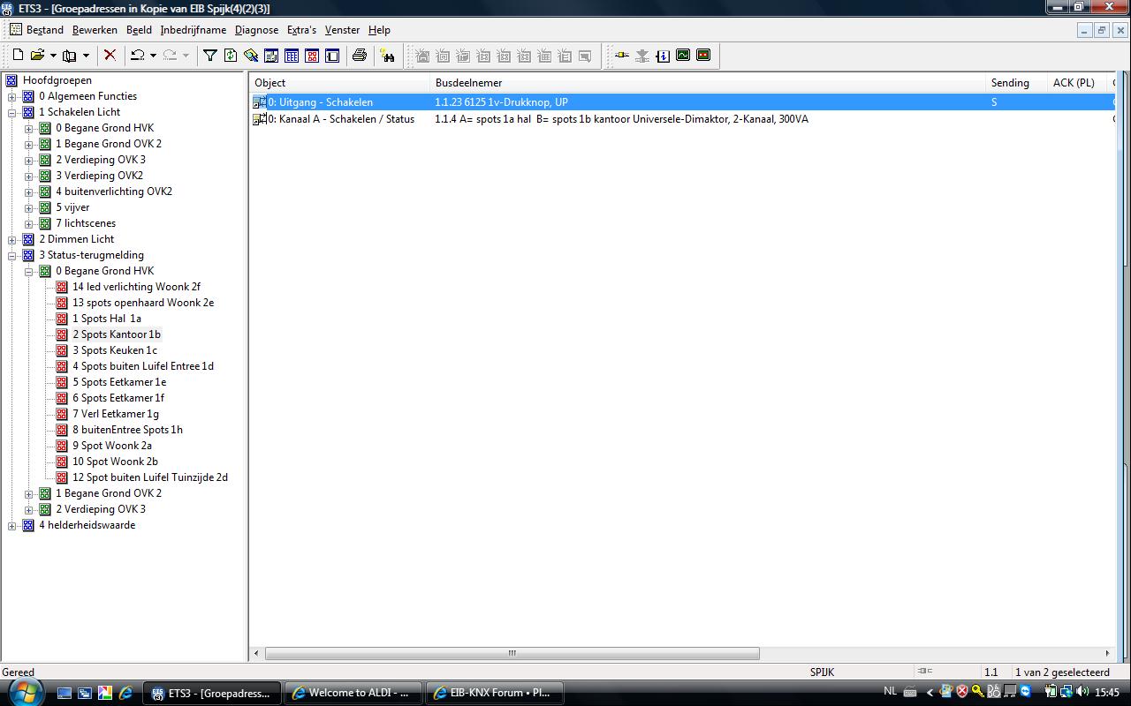Expand the 4 helderheidswaarde group
This screenshot has height=706, width=1131.
coord(12,525)
